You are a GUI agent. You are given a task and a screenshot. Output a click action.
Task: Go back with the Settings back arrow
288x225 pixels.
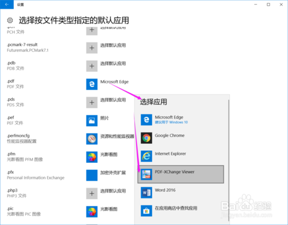tap(7, 5)
